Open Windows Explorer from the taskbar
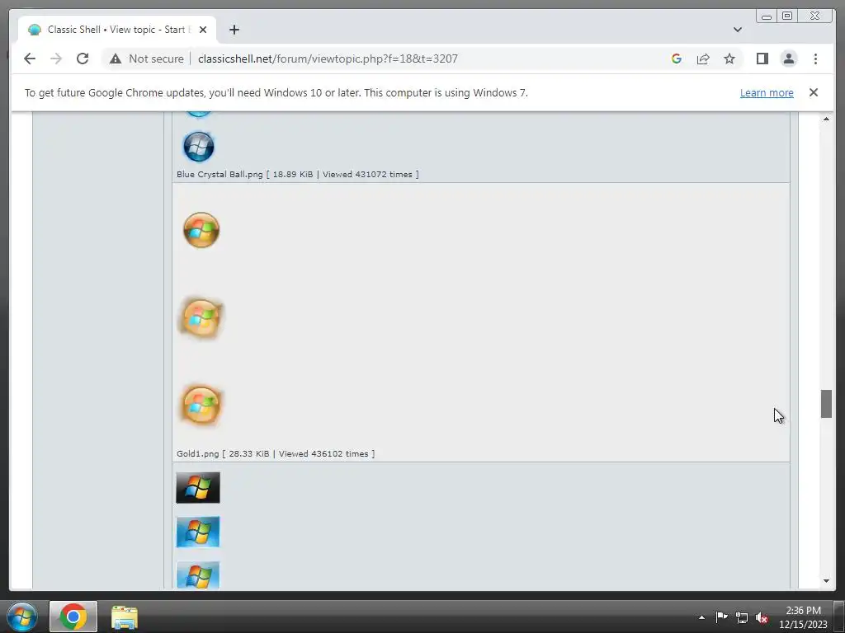The image size is (845, 633). coord(125,617)
